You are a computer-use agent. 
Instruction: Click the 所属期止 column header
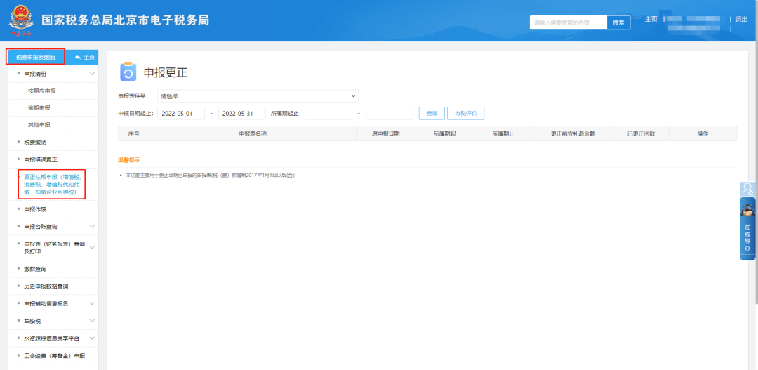click(x=503, y=133)
